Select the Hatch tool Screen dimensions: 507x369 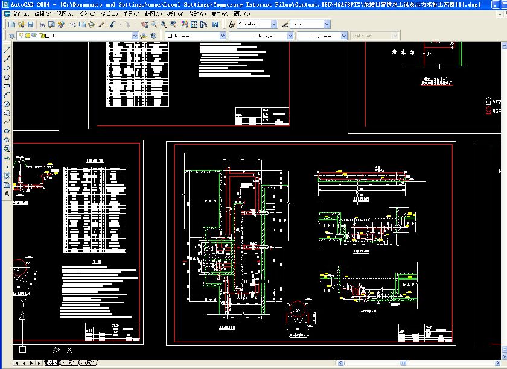pyautogui.click(x=7, y=176)
